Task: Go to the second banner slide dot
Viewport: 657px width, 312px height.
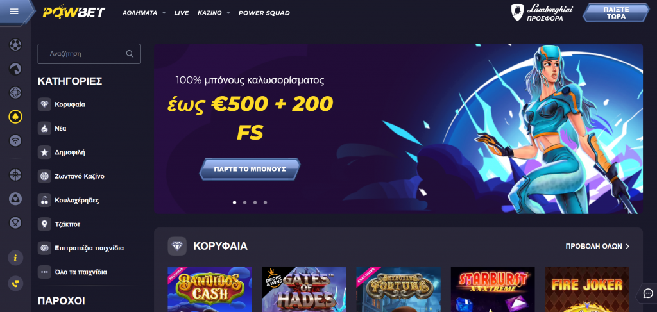Action: pos(244,202)
